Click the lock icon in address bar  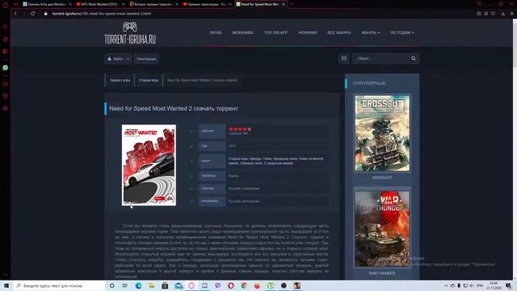point(46,14)
